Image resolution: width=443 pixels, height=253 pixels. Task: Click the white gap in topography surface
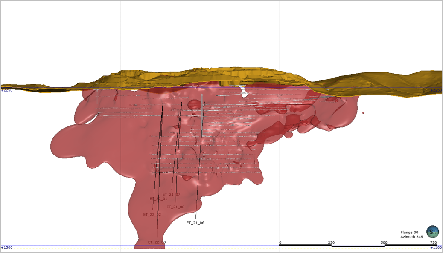(244, 91)
